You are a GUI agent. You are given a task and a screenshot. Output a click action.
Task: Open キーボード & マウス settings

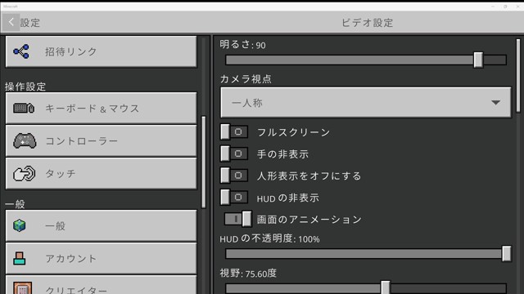[x=101, y=108]
